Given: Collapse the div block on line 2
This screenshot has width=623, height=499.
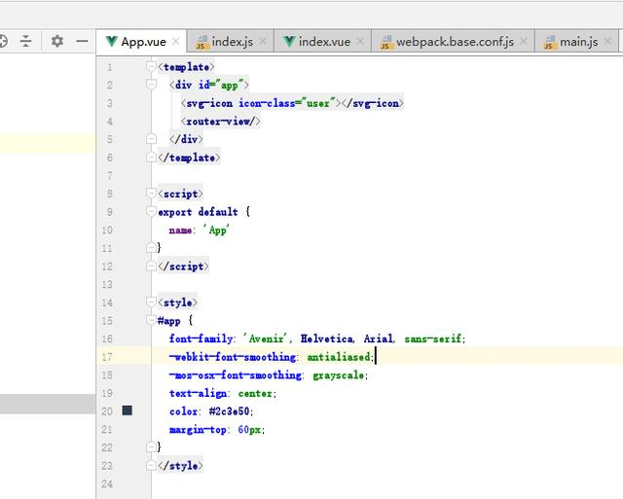Looking at the screenshot, I should 151,85.
